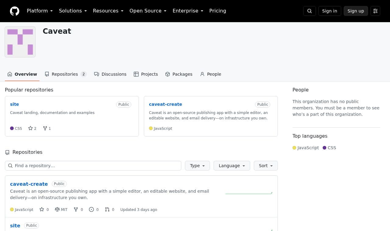390x231 pixels.
Task: Open the site repository from Popular repositories
Action: pyautogui.click(x=14, y=104)
